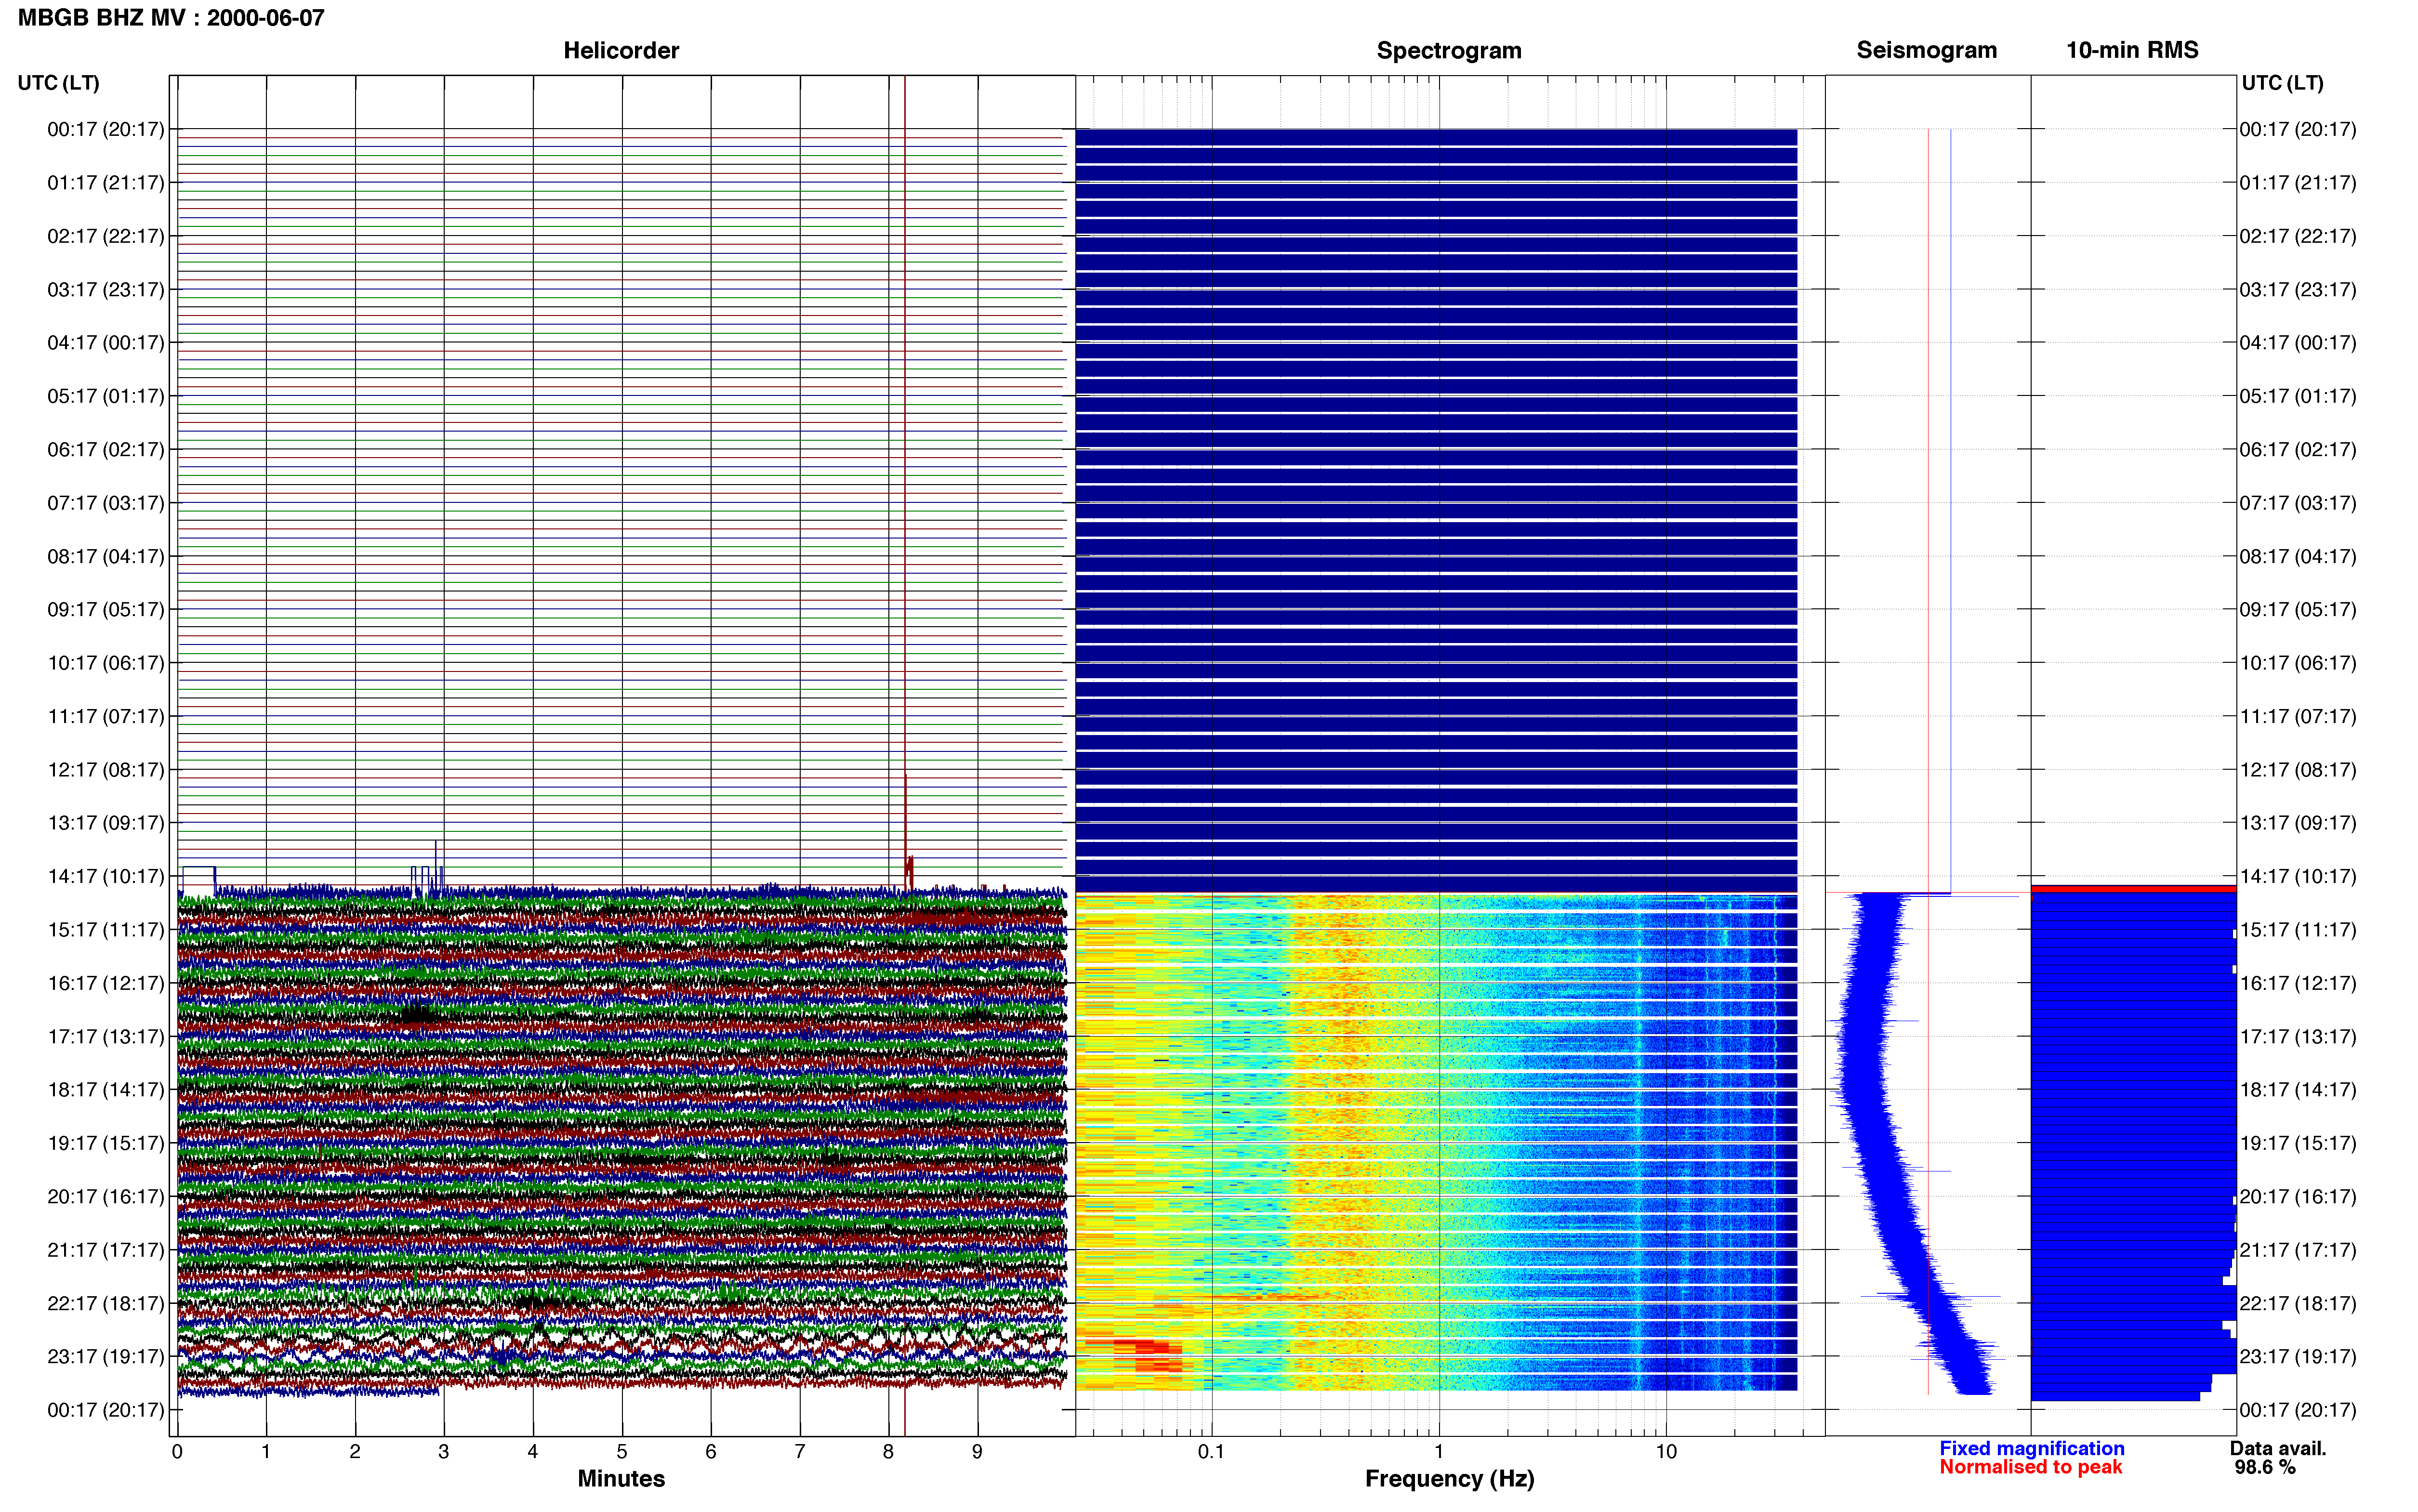Pick left-axis time label "14:17 (10:17)"
The height and width of the screenshot is (1512, 2418).
106,876
